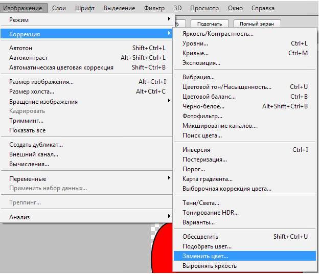Select Обесцветить
This screenshot has height=274, width=320.
coord(244,237)
